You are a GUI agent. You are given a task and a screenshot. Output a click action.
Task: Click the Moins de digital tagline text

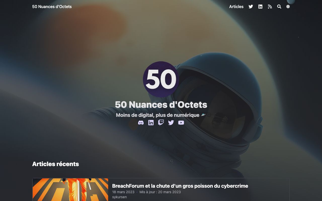[x=158, y=115]
